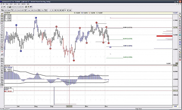Click the new page icon in the top toolbar
The image size is (182, 110).
[x=8, y=7]
